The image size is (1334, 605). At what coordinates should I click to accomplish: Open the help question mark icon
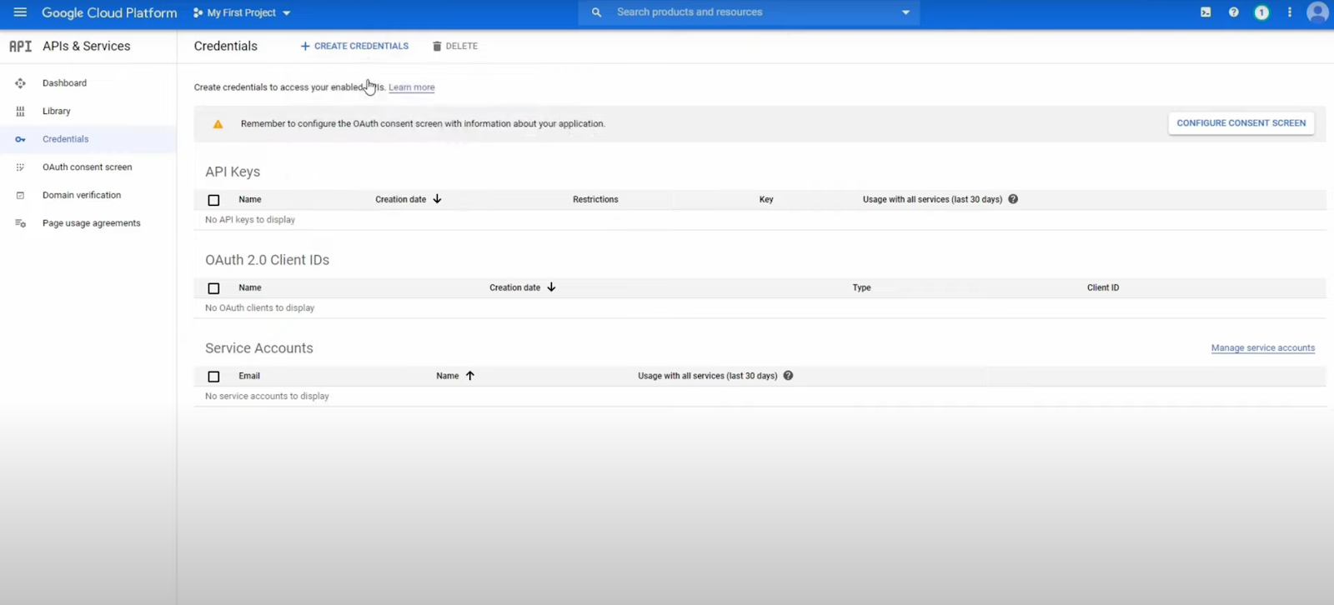coord(1234,12)
